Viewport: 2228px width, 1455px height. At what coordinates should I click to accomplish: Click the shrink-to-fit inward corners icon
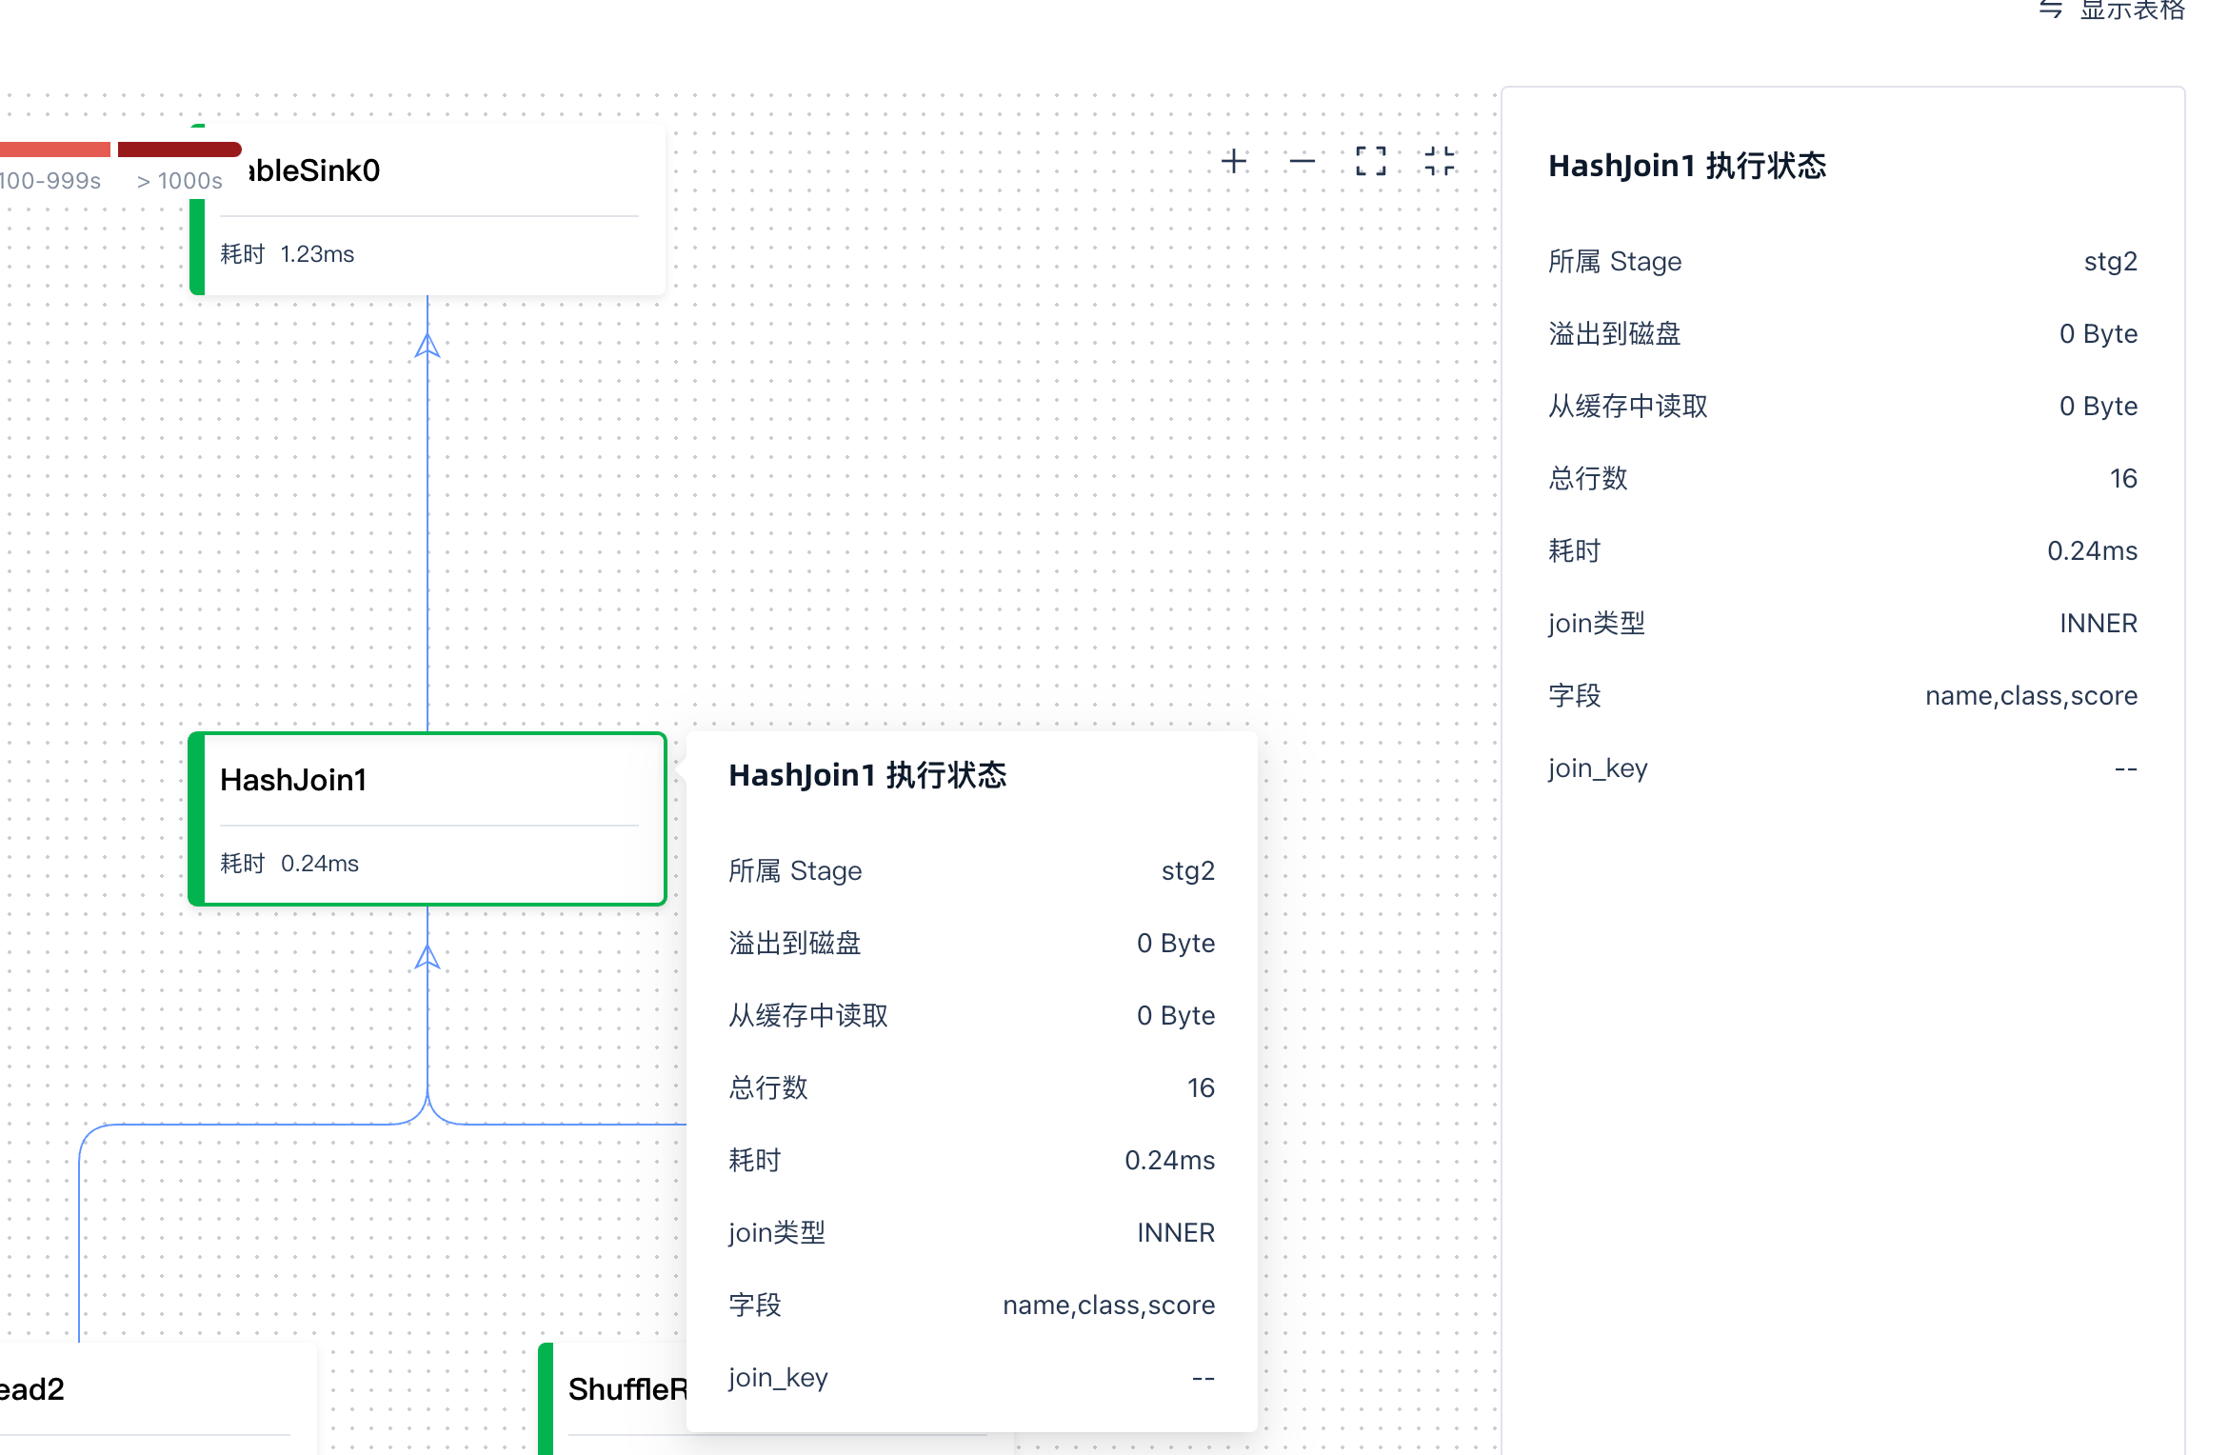[x=1439, y=161]
